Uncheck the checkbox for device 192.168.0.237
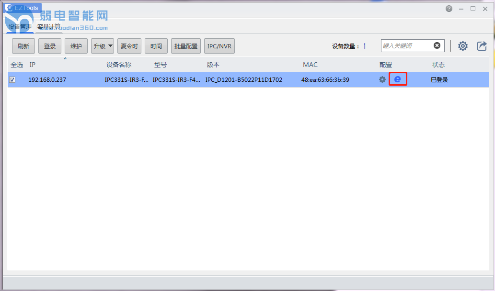The height and width of the screenshot is (291, 495). point(12,80)
